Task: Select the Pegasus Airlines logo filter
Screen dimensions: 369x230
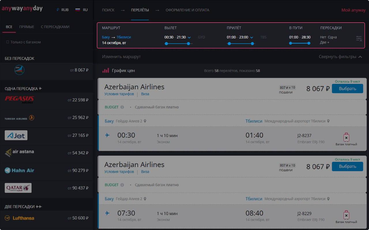Action: click(x=19, y=100)
